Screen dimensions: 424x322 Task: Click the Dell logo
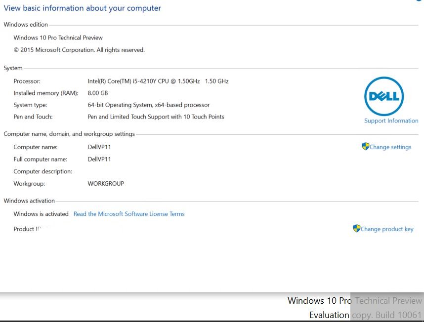click(x=383, y=96)
